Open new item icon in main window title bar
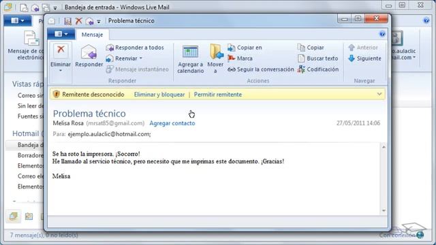The width and height of the screenshot is (436, 245). click(x=24, y=7)
